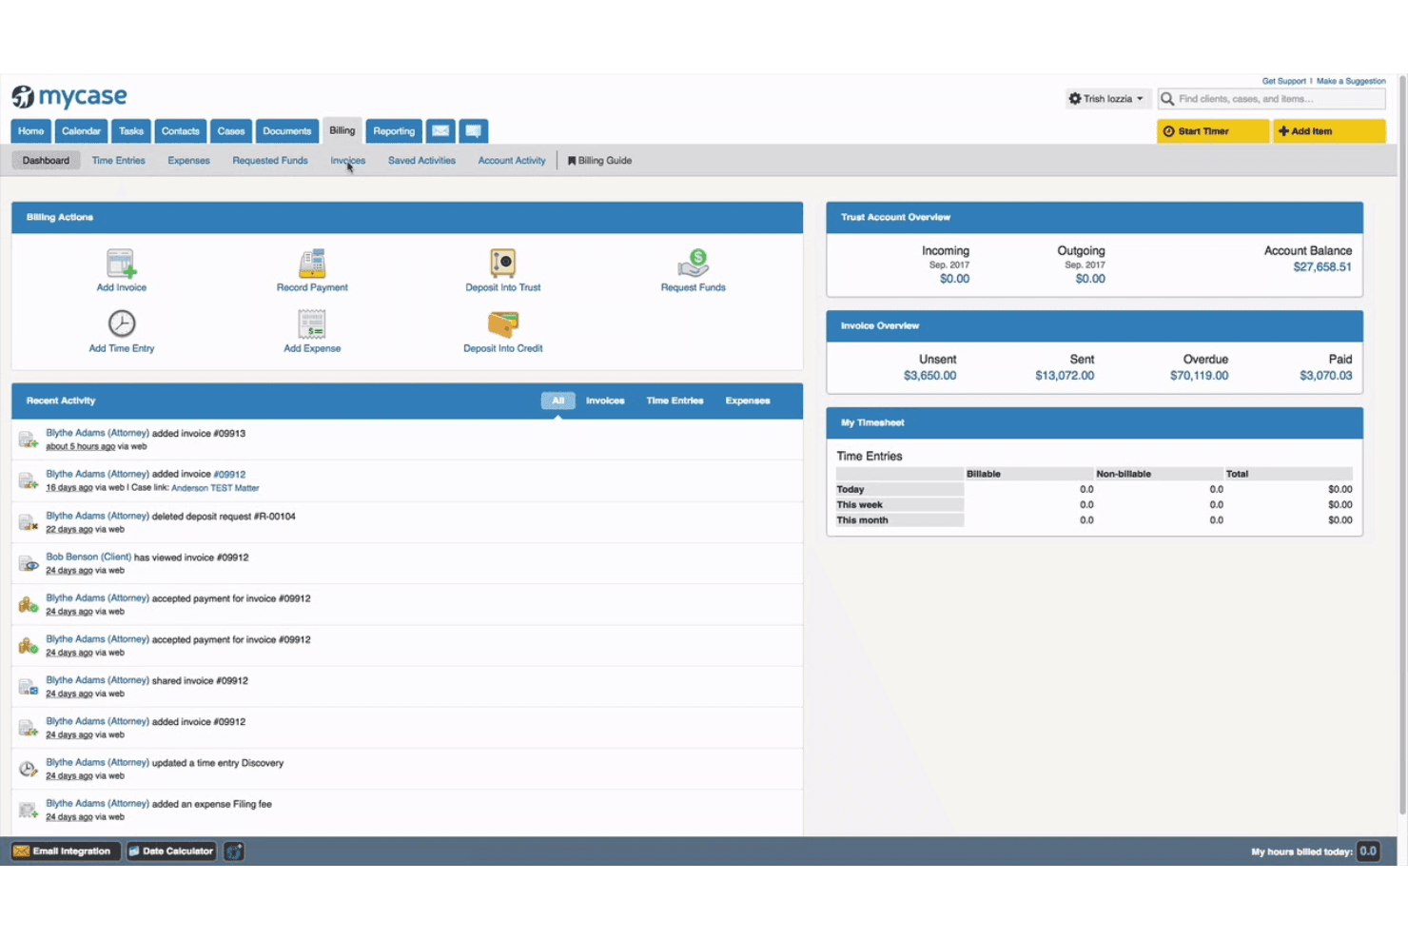Start the timer

(x=1213, y=131)
